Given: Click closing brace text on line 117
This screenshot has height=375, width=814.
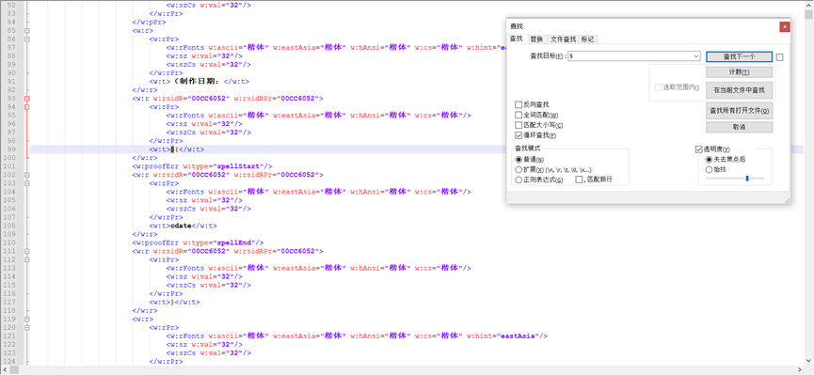Looking at the screenshot, I should 172,303.
